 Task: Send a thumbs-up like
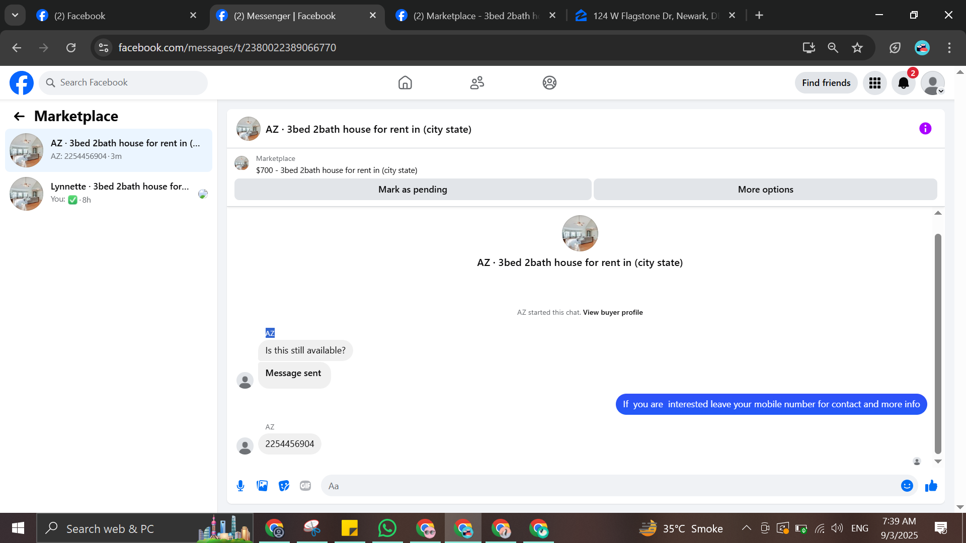click(x=931, y=486)
